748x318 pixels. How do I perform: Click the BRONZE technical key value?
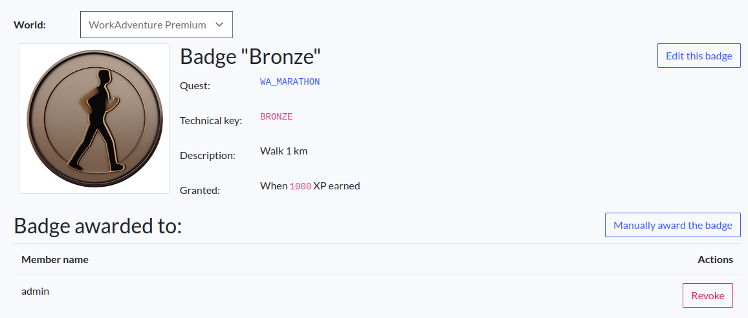click(x=276, y=117)
